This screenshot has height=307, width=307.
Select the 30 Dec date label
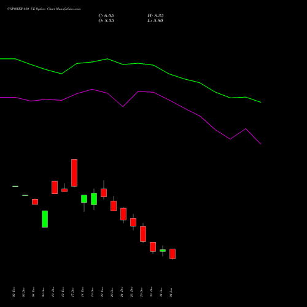pyautogui.click(x=152, y=292)
